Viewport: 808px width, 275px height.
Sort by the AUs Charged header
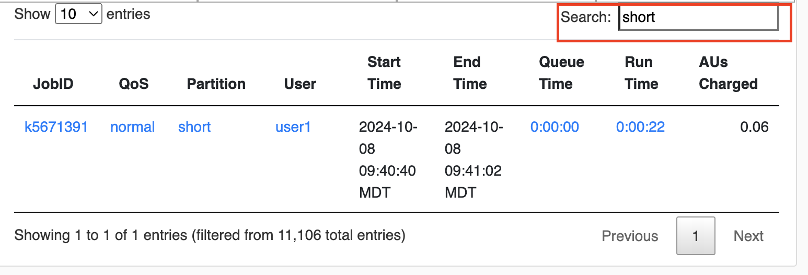728,73
